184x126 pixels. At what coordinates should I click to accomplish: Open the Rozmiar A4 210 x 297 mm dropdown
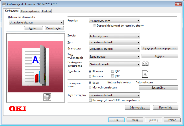pos(115,21)
